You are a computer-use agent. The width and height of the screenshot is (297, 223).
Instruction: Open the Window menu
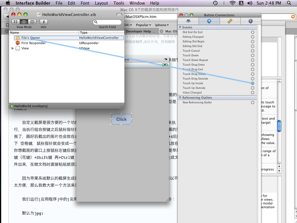(x=137, y=3)
